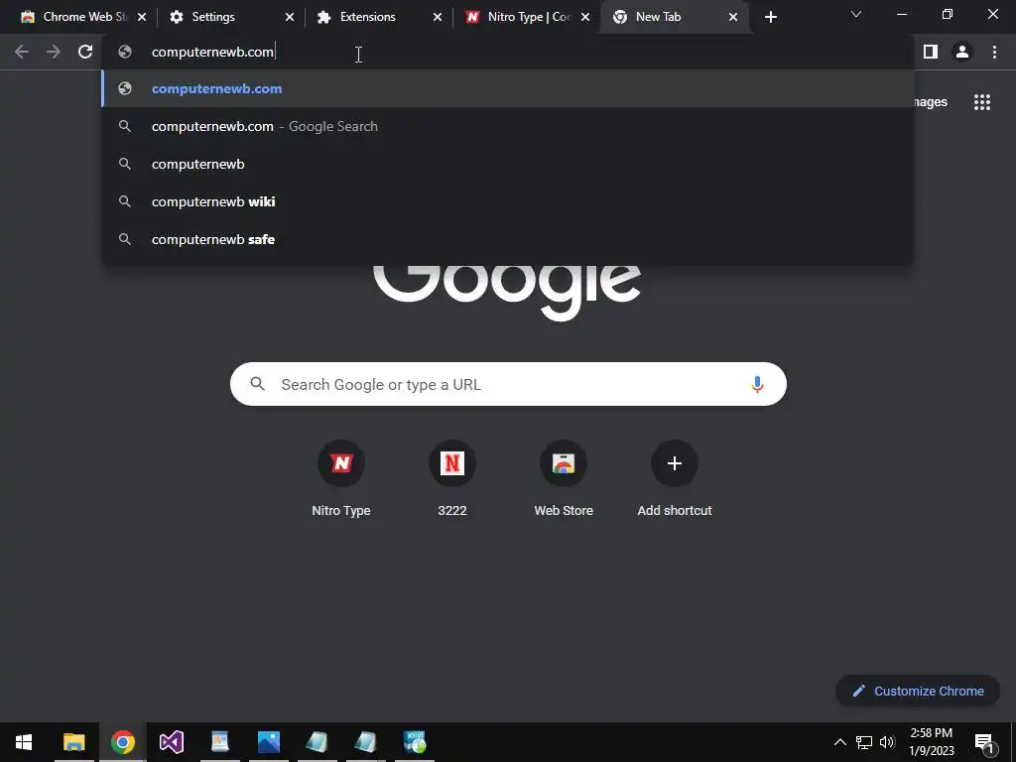Click the 'Search Google or type a URL' box
Viewport: 1016px width, 762px height.
click(508, 384)
